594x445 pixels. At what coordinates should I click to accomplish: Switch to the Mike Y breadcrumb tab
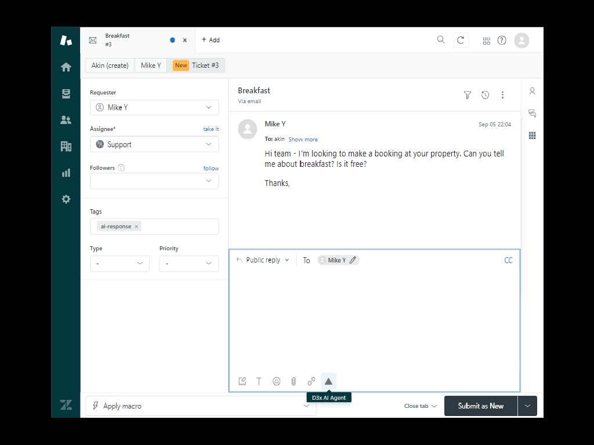tap(151, 65)
